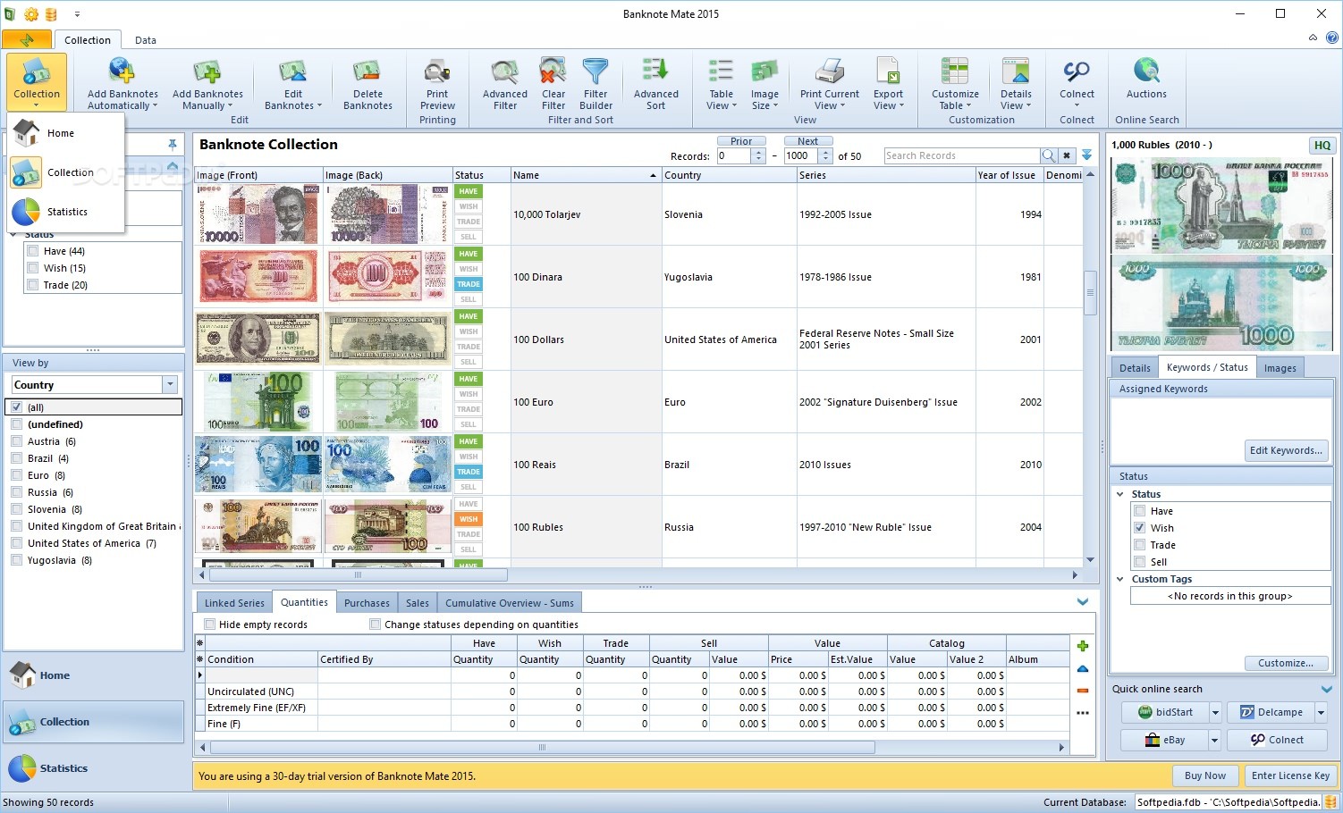
Task: Click the Buy Now button
Action: (1204, 775)
